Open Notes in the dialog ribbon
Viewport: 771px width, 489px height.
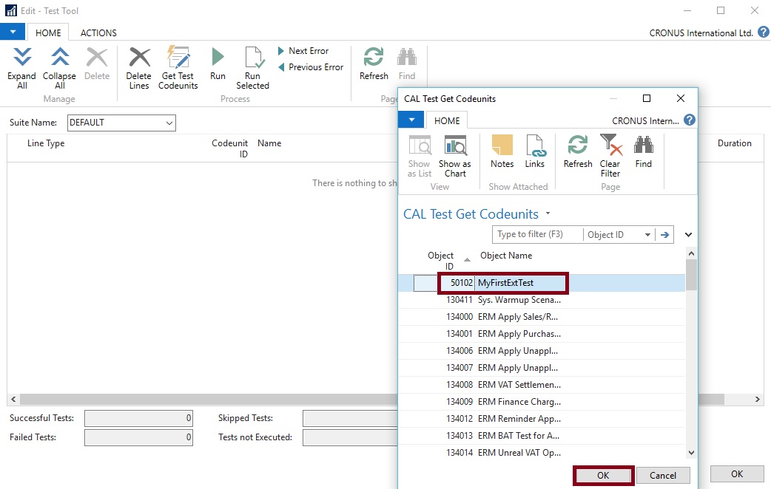pyautogui.click(x=502, y=146)
